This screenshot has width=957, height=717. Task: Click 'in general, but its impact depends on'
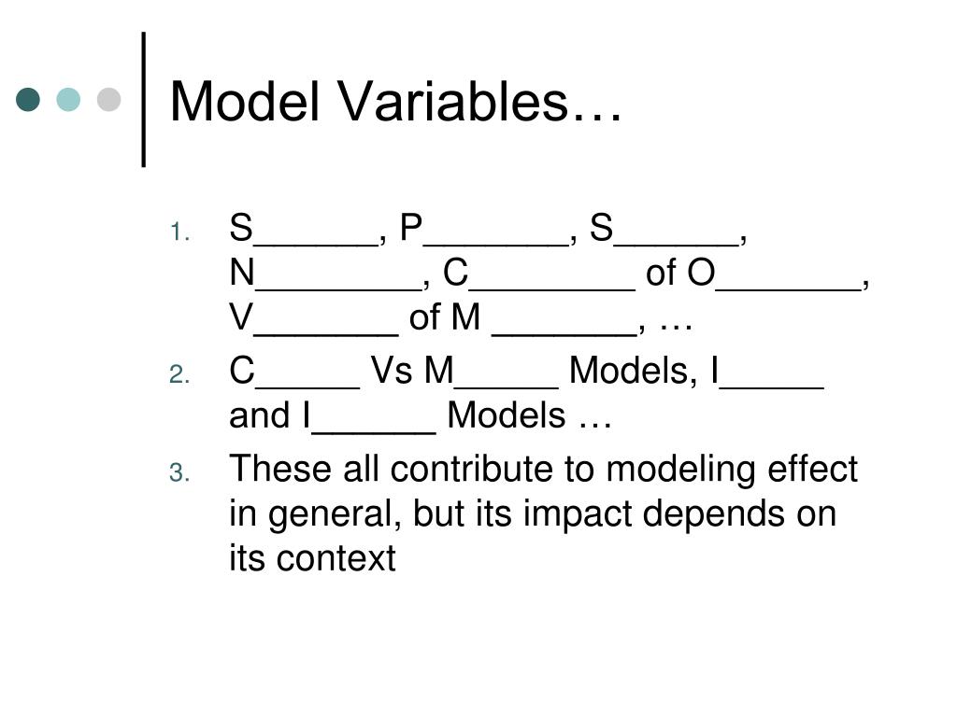point(533,514)
